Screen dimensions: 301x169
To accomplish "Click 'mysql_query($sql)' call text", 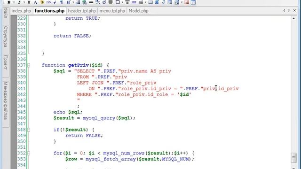I will 107,118.
